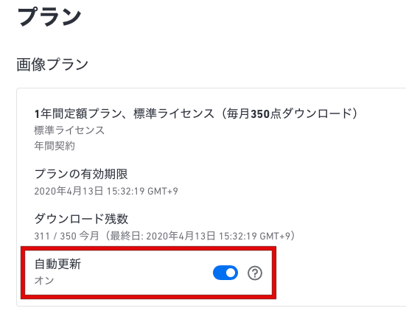Click the expiry date 2020年4月13日 15:32:19 GMT+9

(x=106, y=191)
